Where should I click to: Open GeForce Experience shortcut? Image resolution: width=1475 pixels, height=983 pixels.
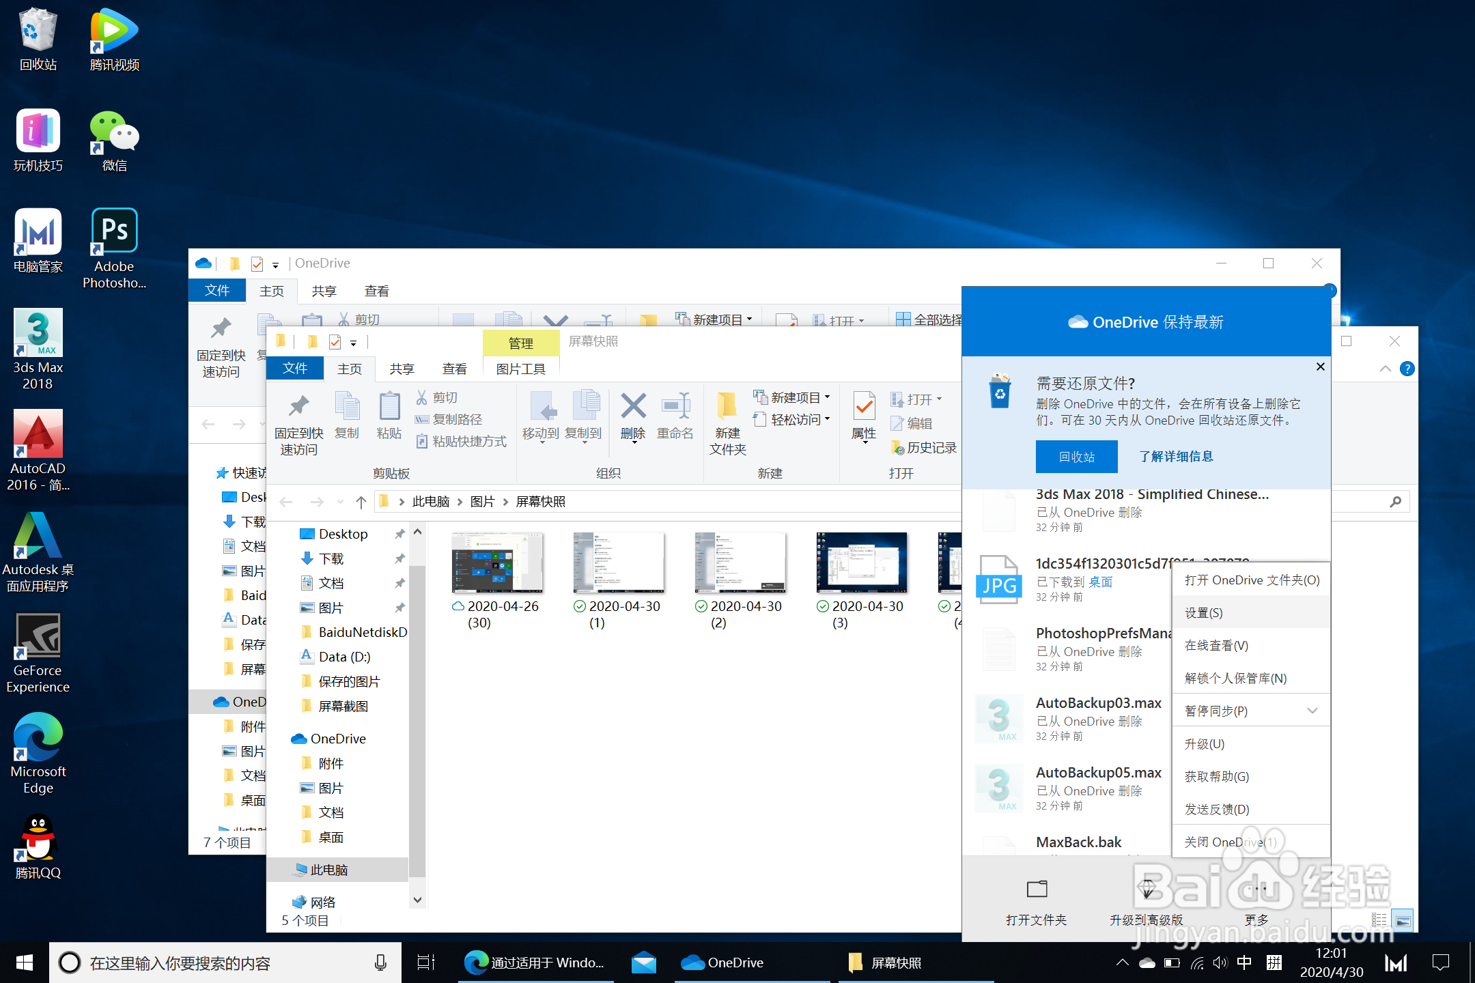38,653
